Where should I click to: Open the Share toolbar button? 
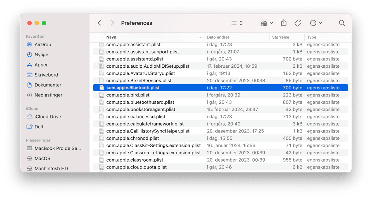[284, 23]
